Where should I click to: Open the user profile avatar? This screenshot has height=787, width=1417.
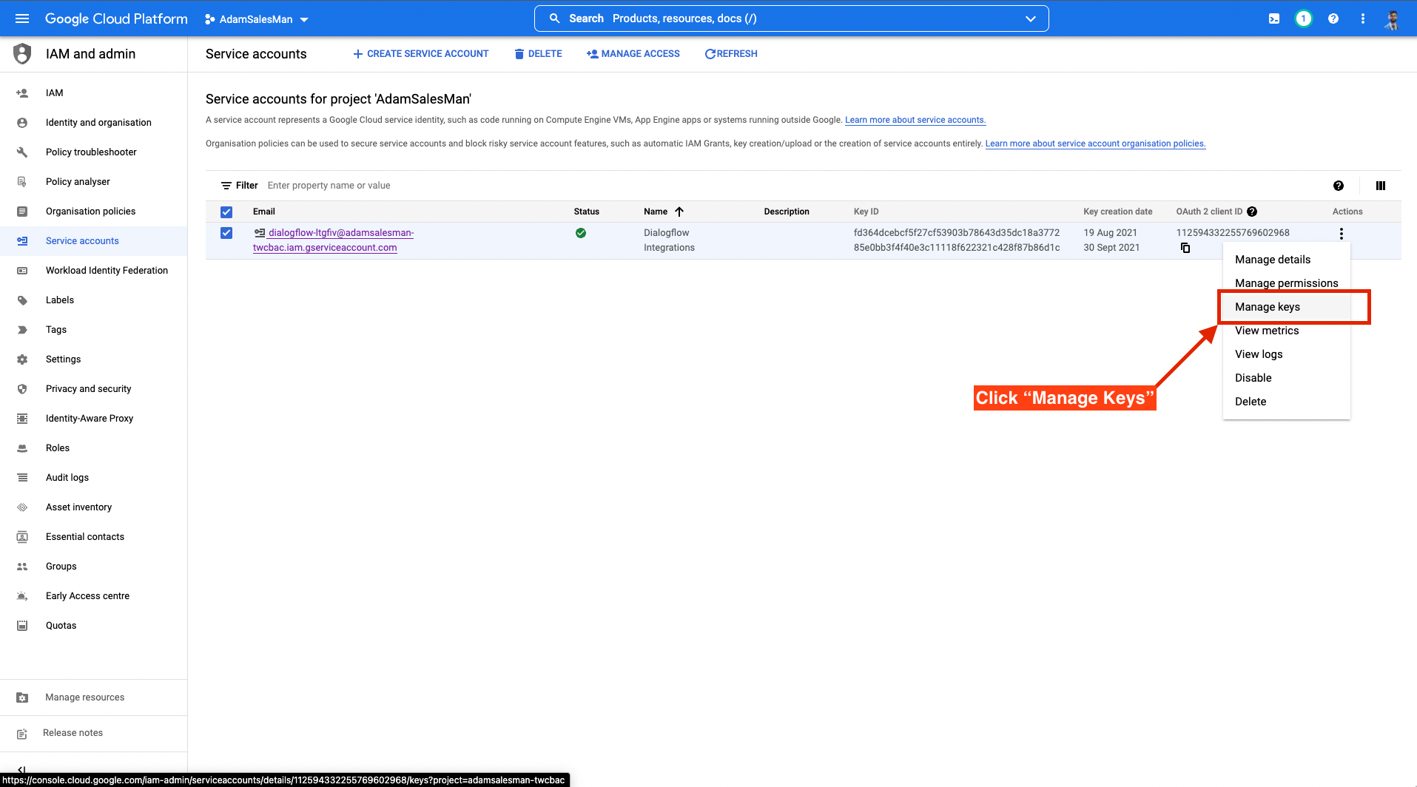click(1392, 19)
